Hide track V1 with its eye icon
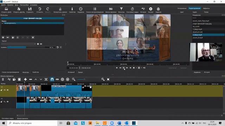This screenshot has height=126, width=225. [8, 102]
